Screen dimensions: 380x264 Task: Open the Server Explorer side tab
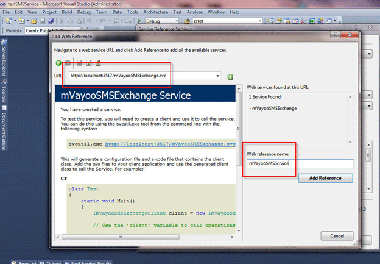4,58
